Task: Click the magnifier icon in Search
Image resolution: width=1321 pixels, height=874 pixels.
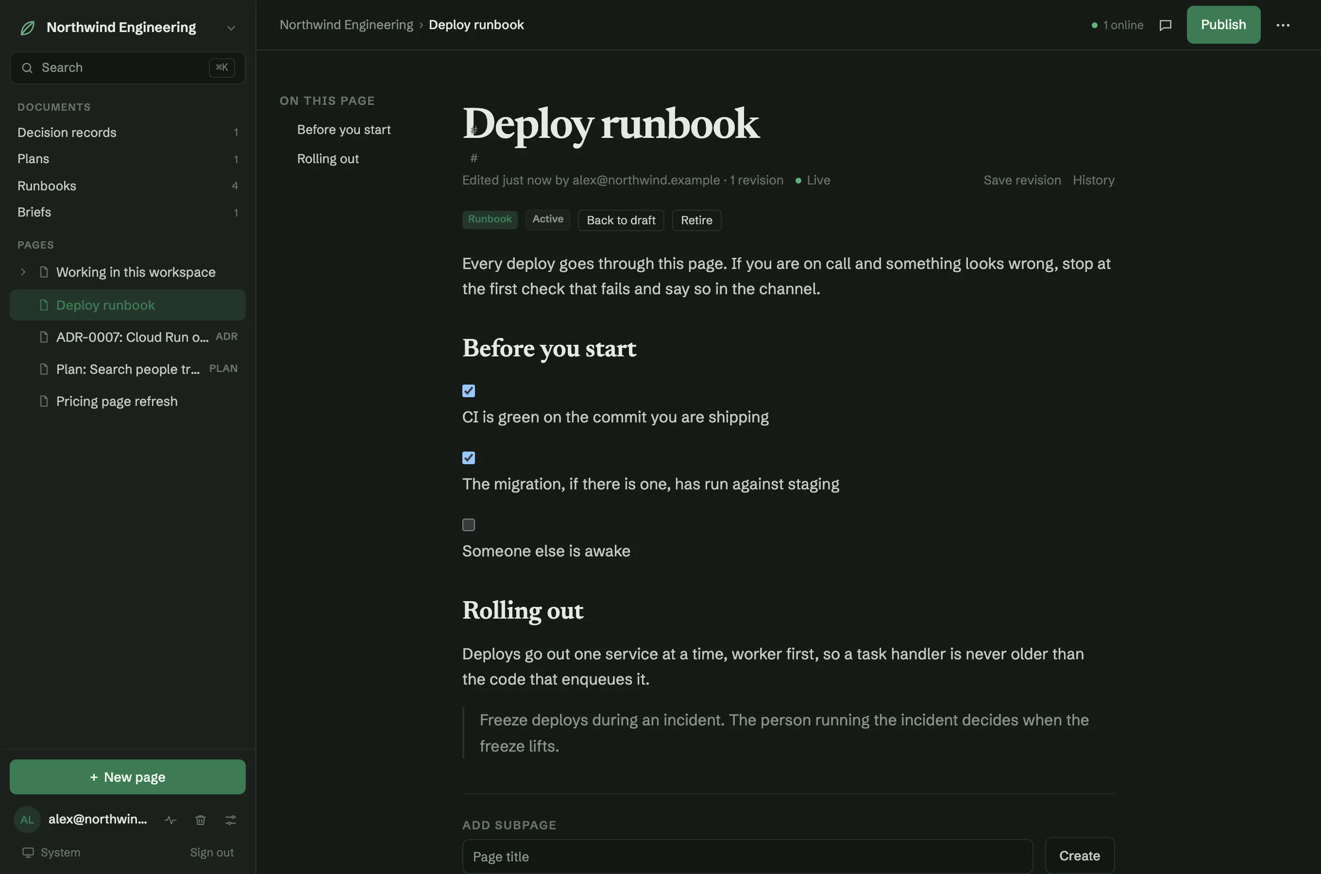Action: point(27,68)
